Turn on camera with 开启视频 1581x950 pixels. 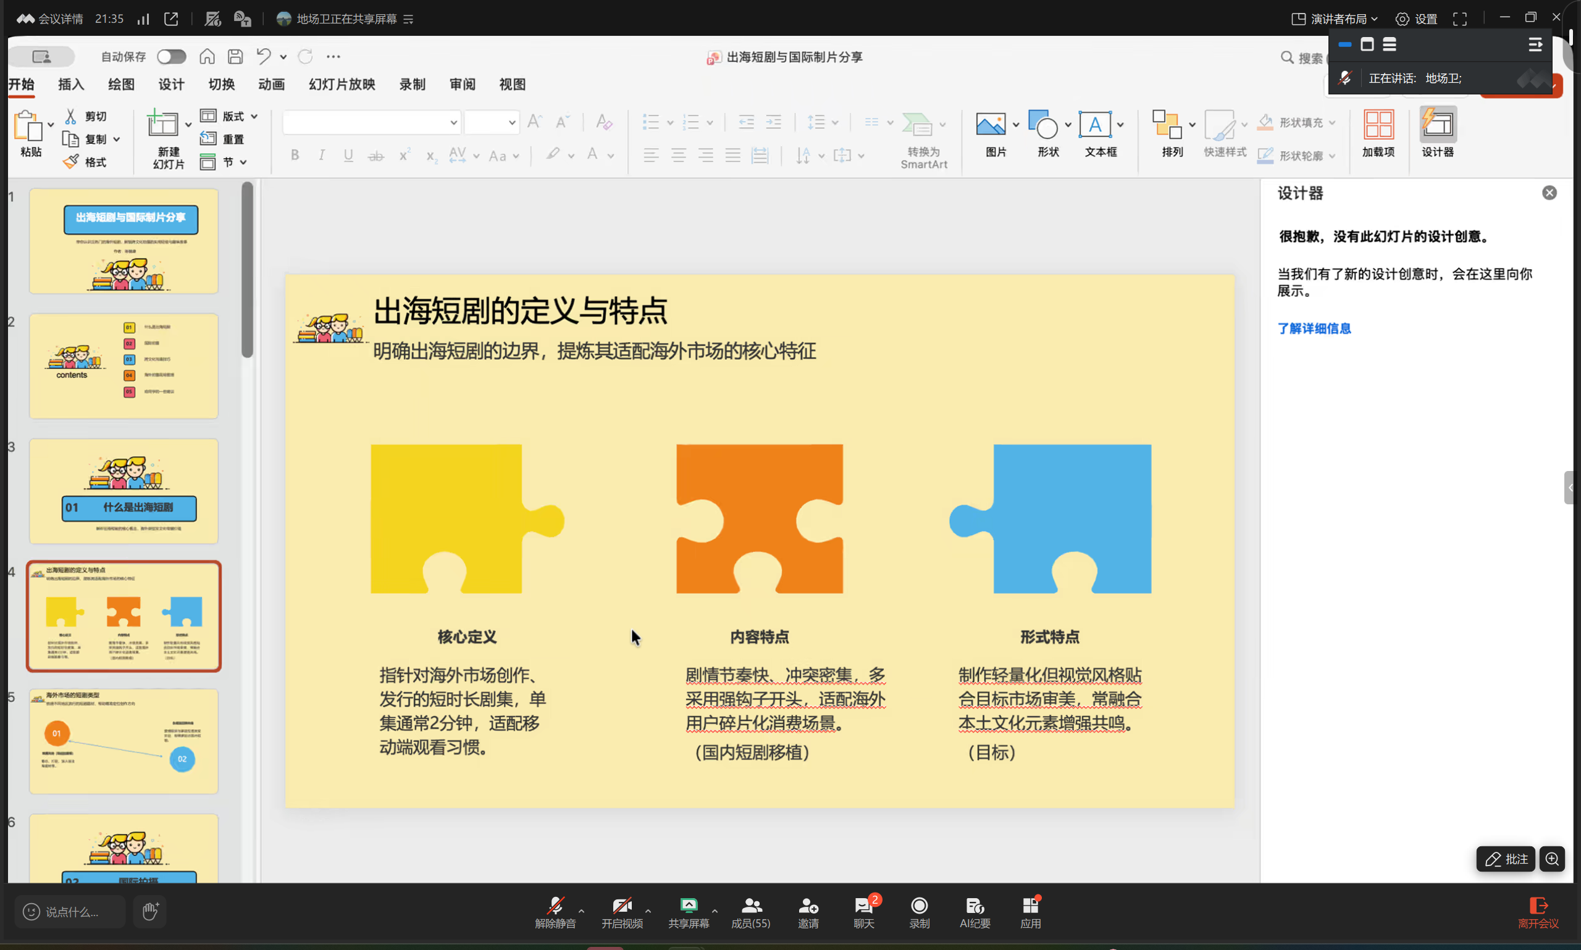point(621,907)
